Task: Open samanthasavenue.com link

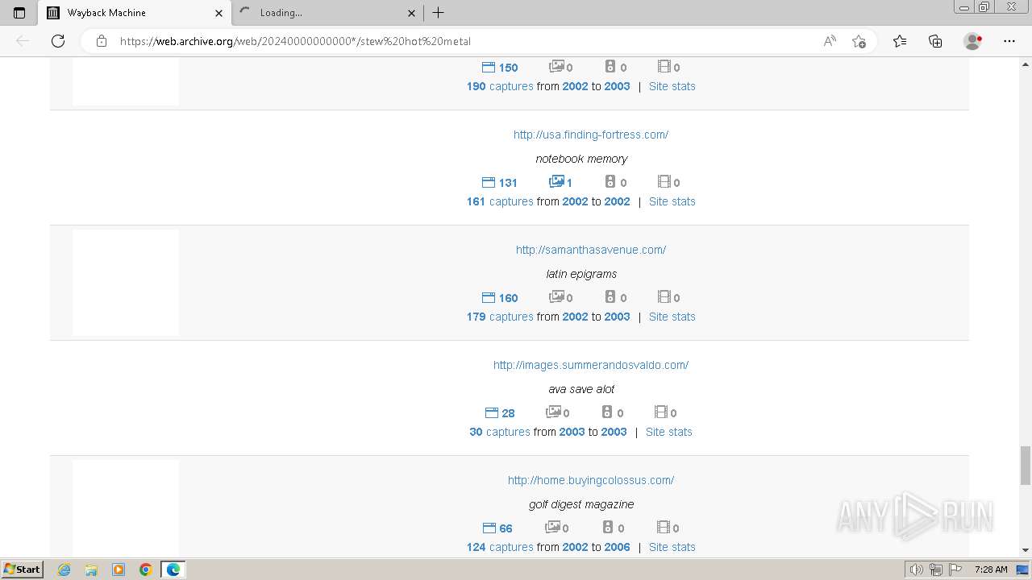Action: click(591, 250)
